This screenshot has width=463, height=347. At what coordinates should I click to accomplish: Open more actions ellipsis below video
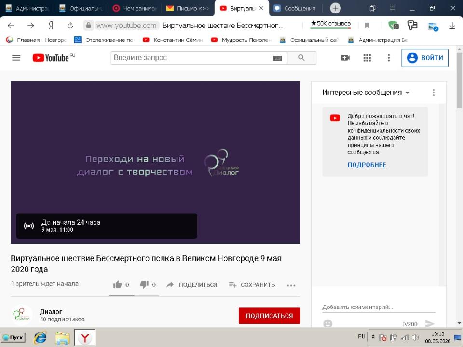pyautogui.click(x=291, y=285)
